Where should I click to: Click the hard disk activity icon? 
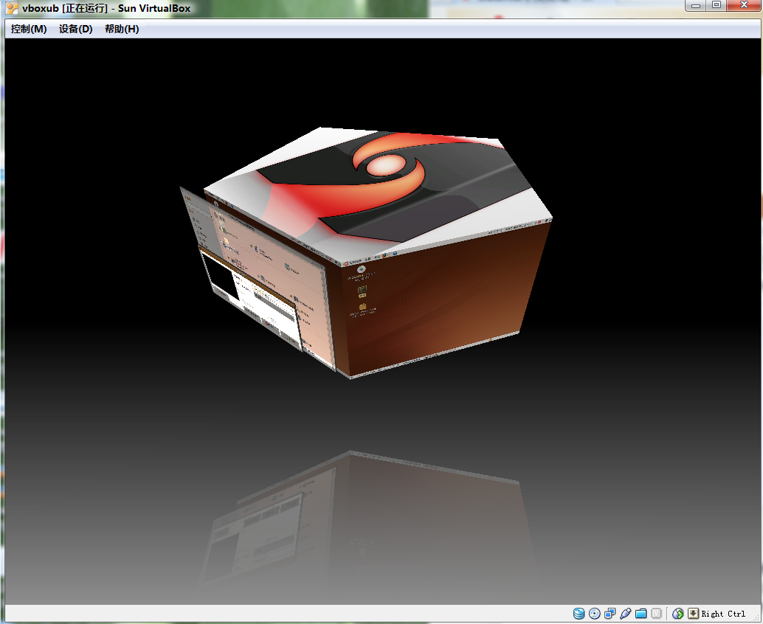pos(579,614)
